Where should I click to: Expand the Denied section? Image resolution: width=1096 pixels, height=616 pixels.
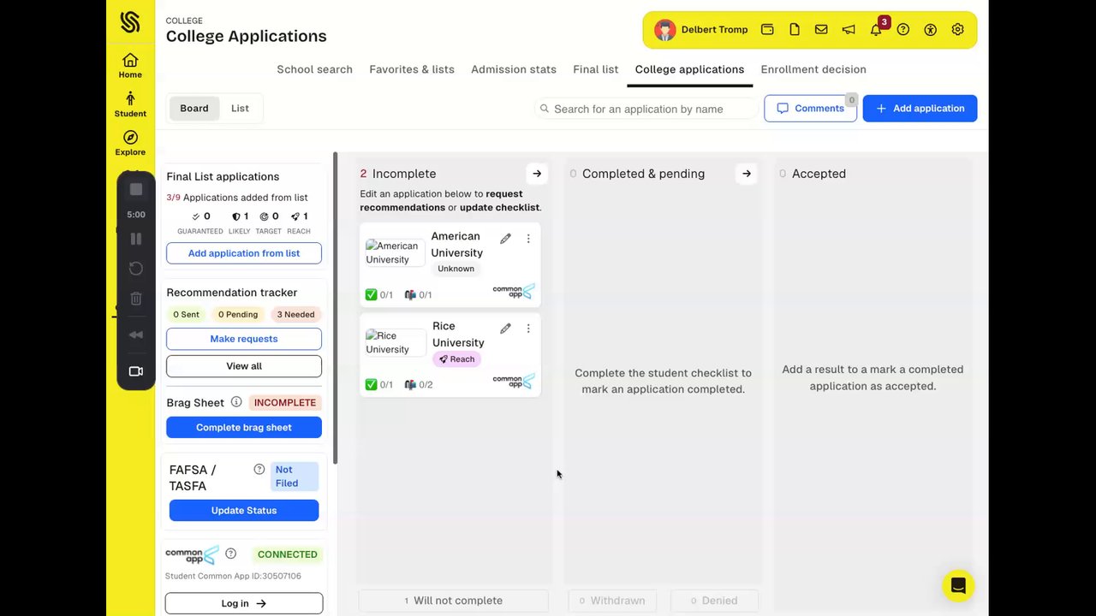coord(714,601)
